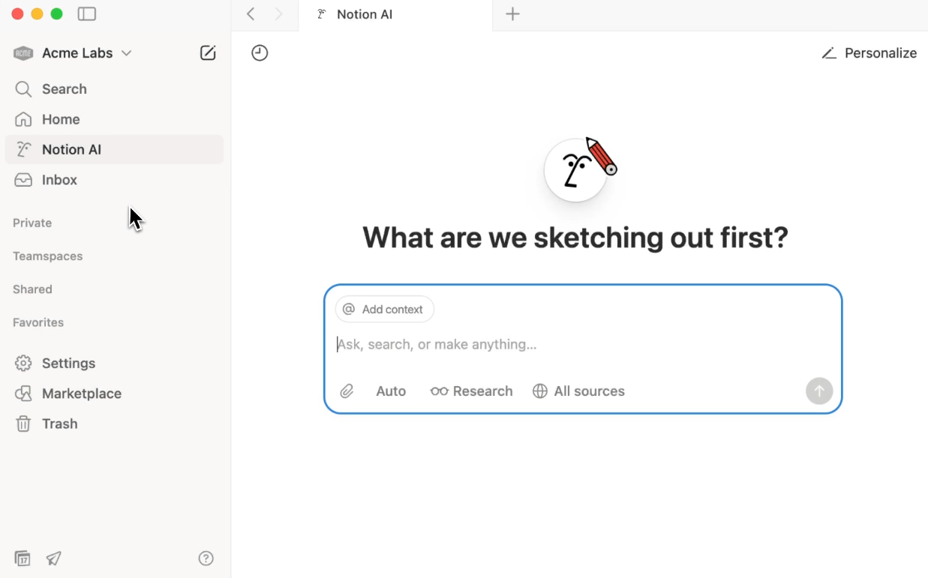Open Notion Calendar from the bottom toolbar
This screenshot has height=578, width=928.
pos(23,559)
